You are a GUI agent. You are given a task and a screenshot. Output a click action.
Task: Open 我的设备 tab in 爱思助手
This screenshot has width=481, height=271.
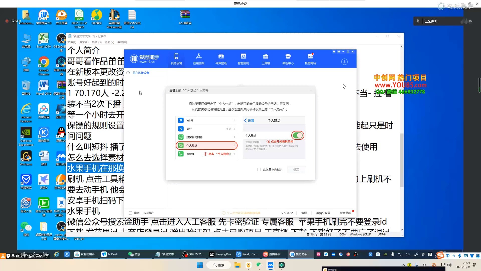click(x=176, y=59)
